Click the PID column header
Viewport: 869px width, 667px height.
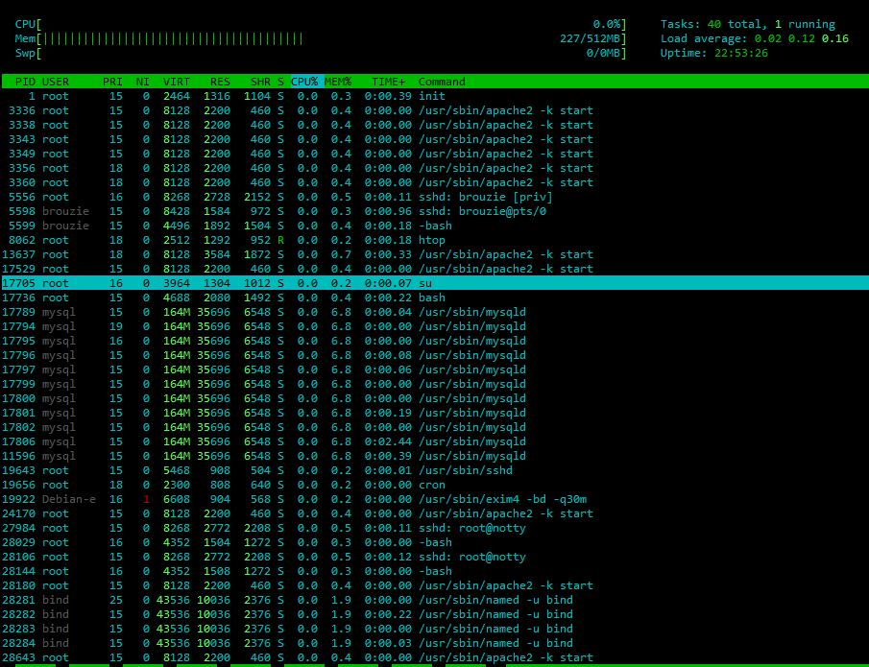click(x=25, y=82)
